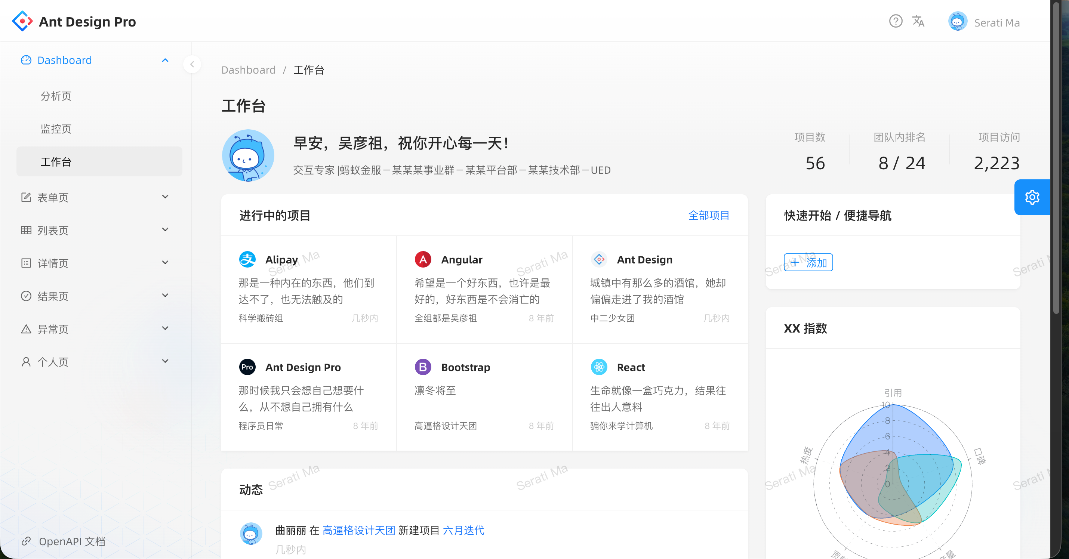Image resolution: width=1069 pixels, height=559 pixels.
Task: Click the React project icon
Action: 599,367
